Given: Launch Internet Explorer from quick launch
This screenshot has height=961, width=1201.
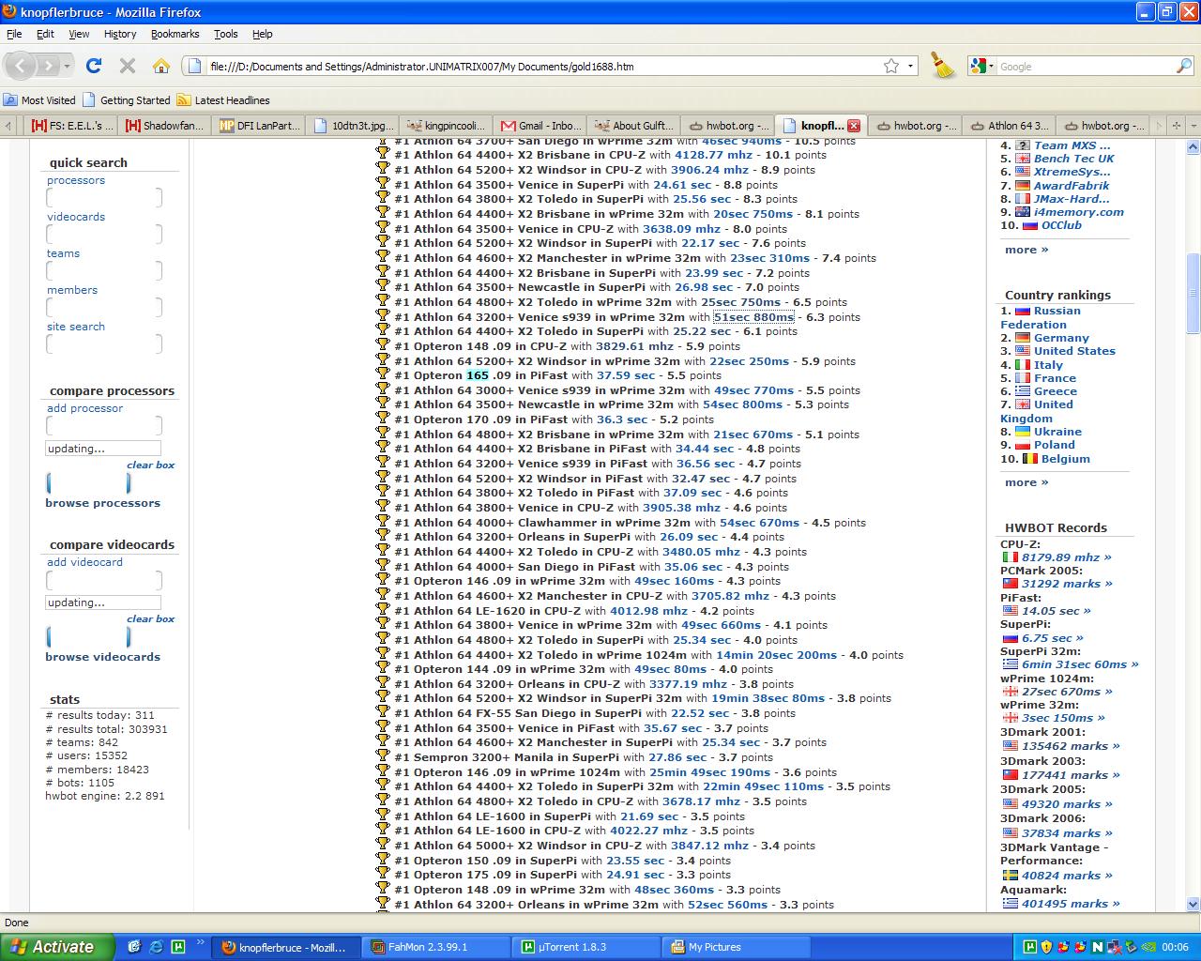Looking at the screenshot, I should coord(156,947).
